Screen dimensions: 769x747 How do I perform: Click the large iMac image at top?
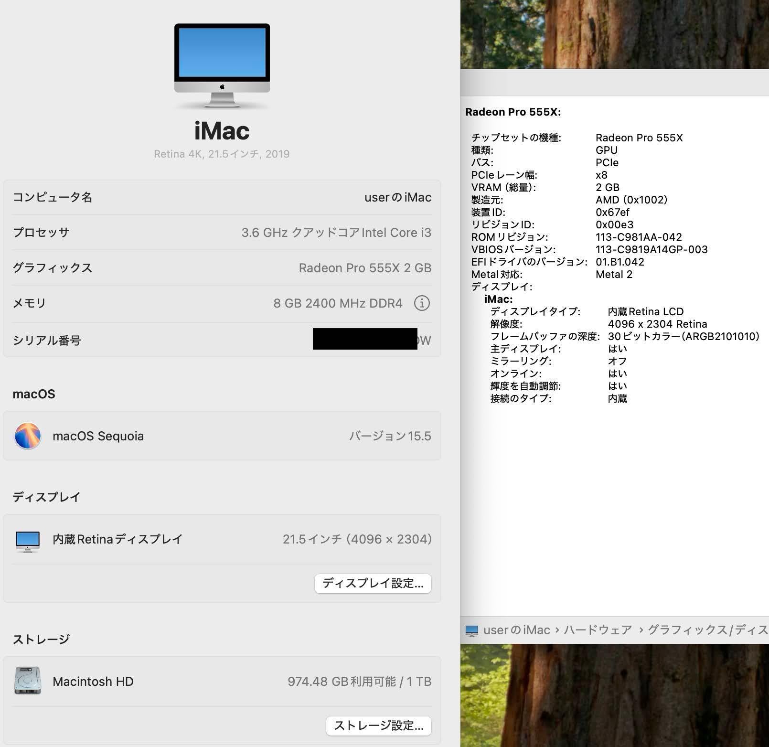tap(222, 64)
